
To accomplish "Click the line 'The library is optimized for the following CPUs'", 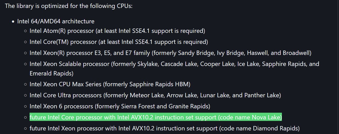I will (x=69, y=6).
